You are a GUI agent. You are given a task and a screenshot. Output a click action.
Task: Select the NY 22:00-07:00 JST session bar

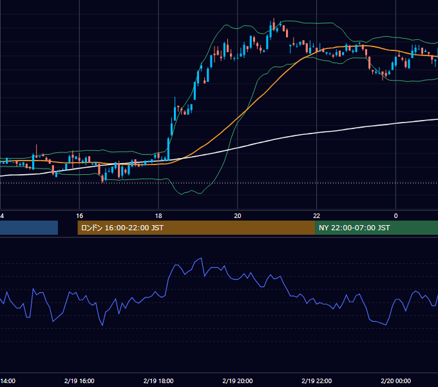[376, 228]
